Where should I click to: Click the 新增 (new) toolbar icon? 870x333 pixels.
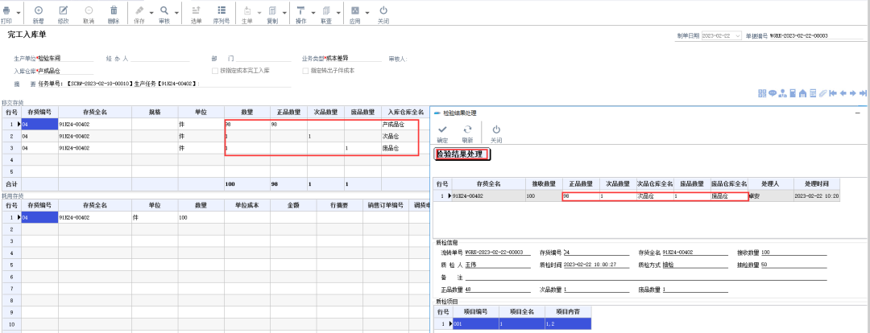[39, 10]
